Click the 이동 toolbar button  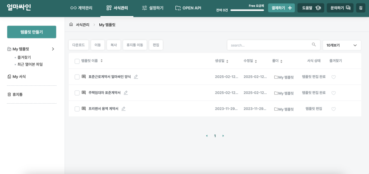pyautogui.click(x=98, y=45)
